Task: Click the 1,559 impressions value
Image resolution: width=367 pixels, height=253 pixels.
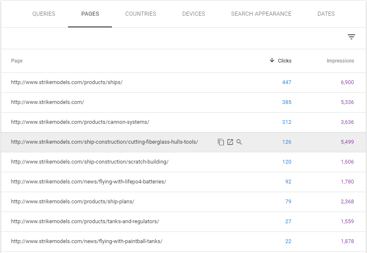Action: tap(348, 221)
